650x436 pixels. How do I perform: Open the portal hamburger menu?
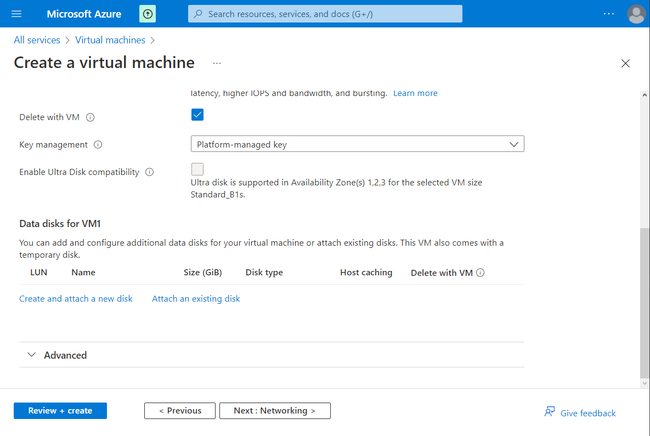pos(16,14)
